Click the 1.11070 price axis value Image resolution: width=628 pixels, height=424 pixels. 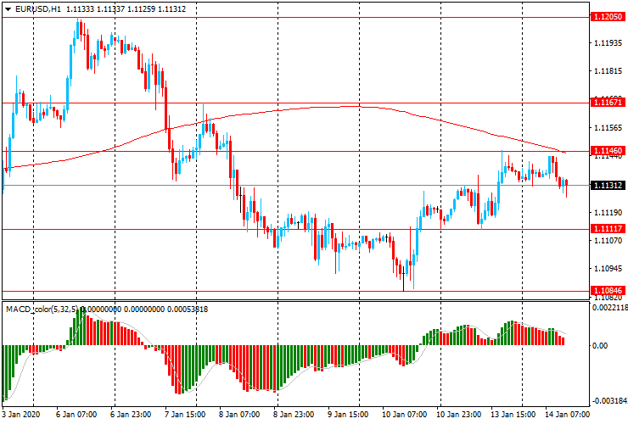tap(608, 241)
